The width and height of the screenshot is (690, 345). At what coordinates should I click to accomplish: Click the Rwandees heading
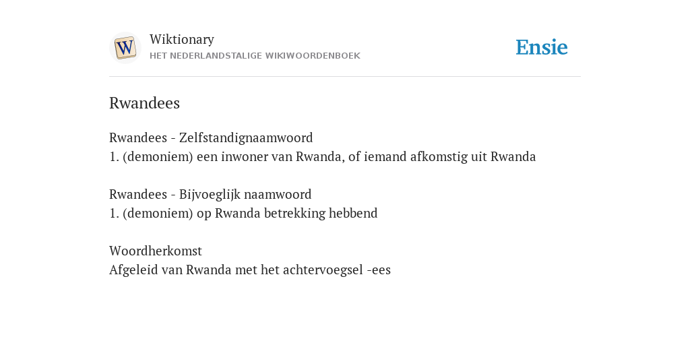point(144,103)
